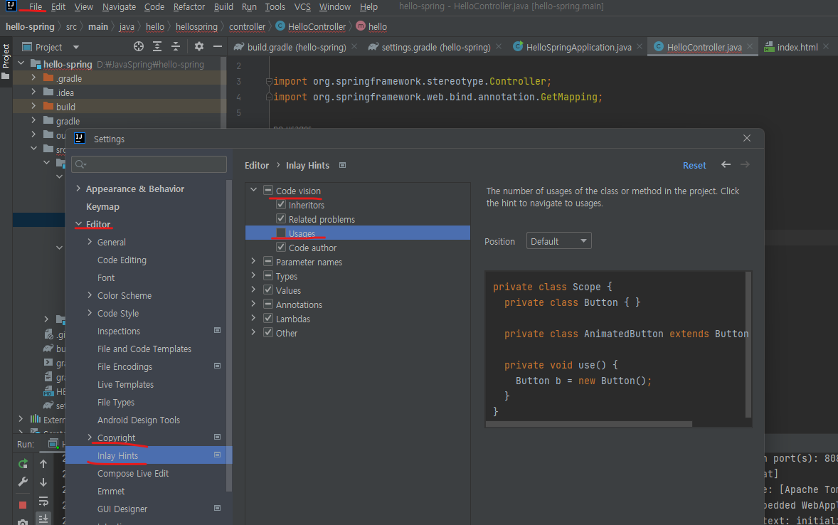
Task: Switch to index.html tab
Action: [797, 47]
